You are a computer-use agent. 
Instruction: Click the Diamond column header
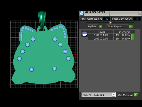[124, 32]
